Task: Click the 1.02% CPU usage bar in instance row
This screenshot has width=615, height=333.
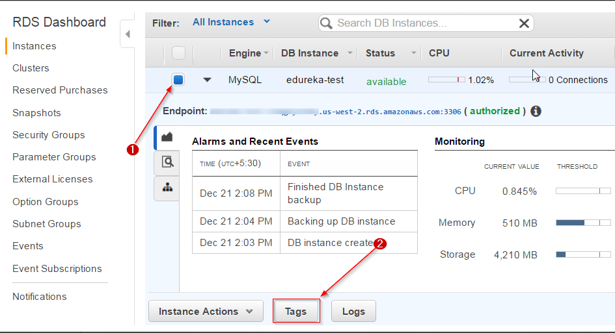Action: [x=446, y=79]
